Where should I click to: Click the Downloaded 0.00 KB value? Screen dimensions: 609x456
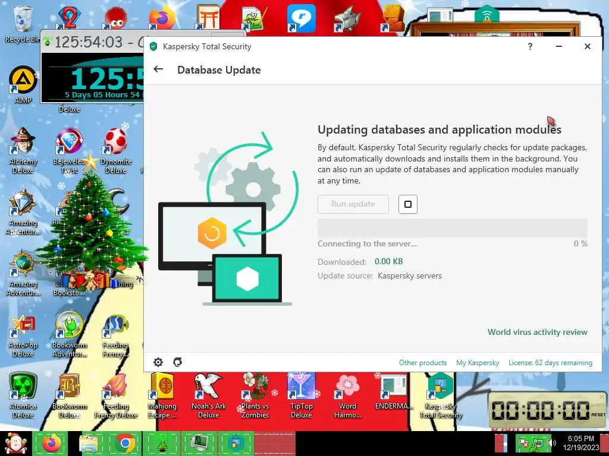pos(388,261)
